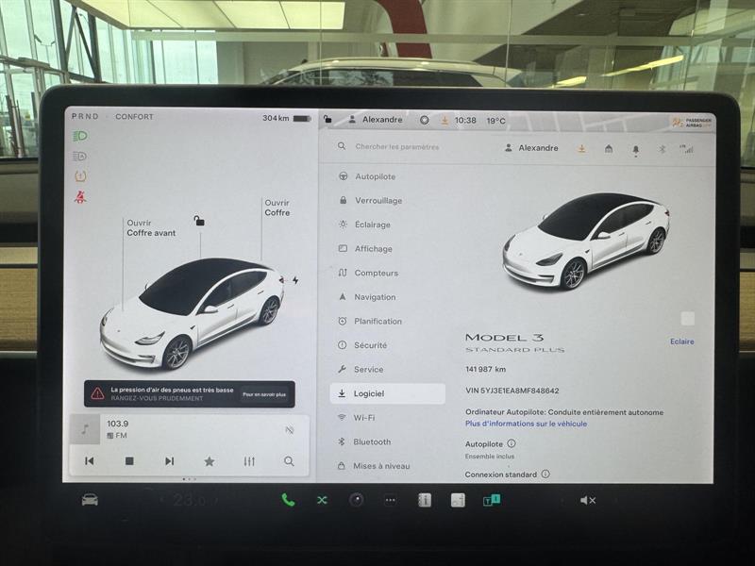
Task: Tap the passenger airbag indicator
Action: click(x=692, y=123)
